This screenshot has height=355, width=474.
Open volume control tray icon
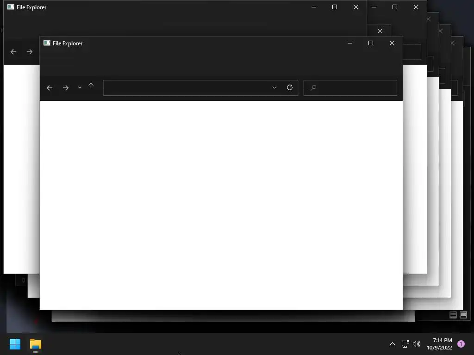[x=417, y=344]
